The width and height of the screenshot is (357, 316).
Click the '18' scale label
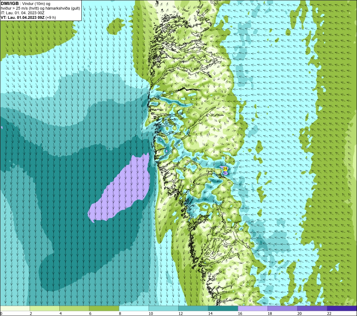(x=270, y=314)
